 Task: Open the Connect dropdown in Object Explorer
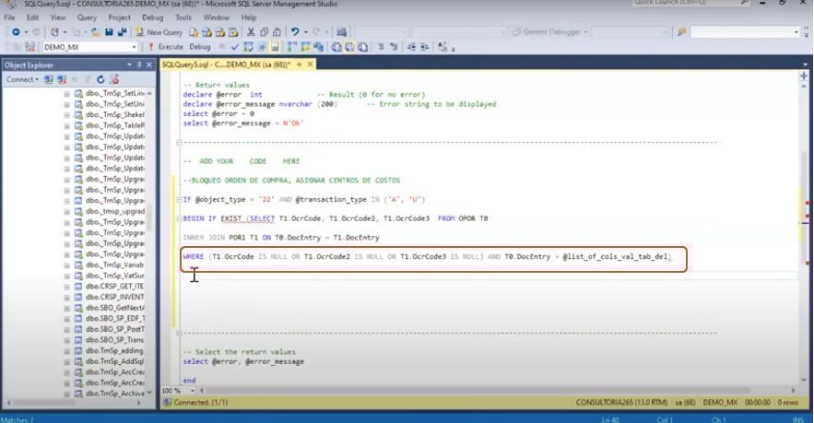pos(23,79)
